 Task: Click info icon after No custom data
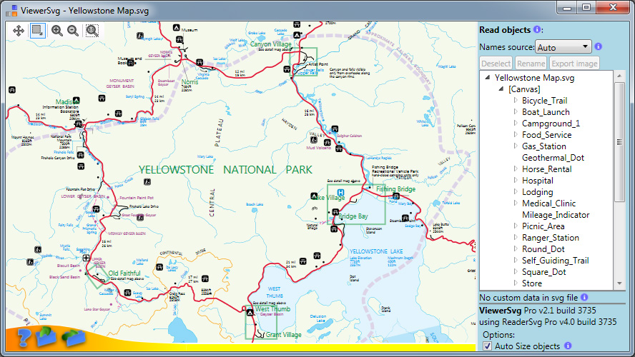(x=584, y=297)
